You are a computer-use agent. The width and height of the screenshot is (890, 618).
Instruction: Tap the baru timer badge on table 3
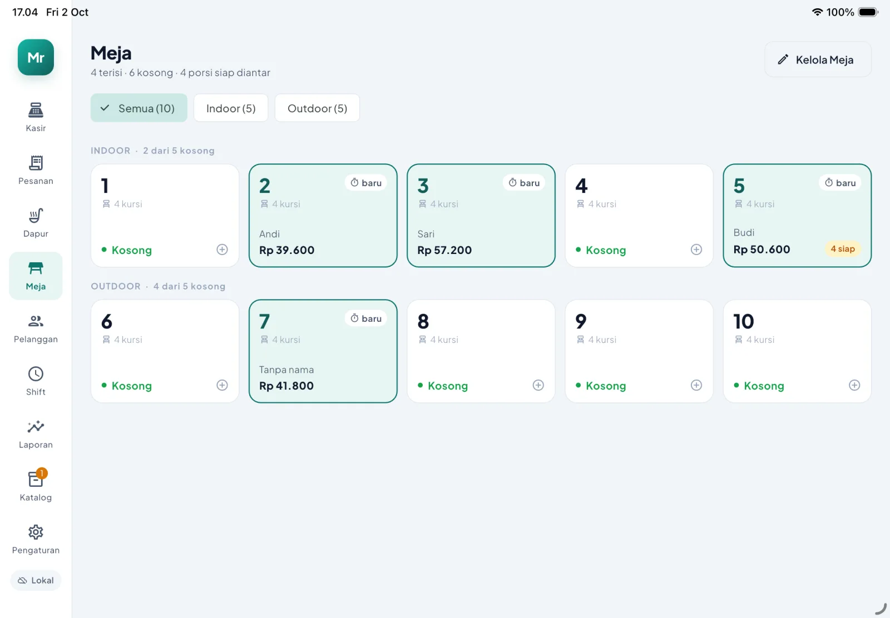[524, 183]
